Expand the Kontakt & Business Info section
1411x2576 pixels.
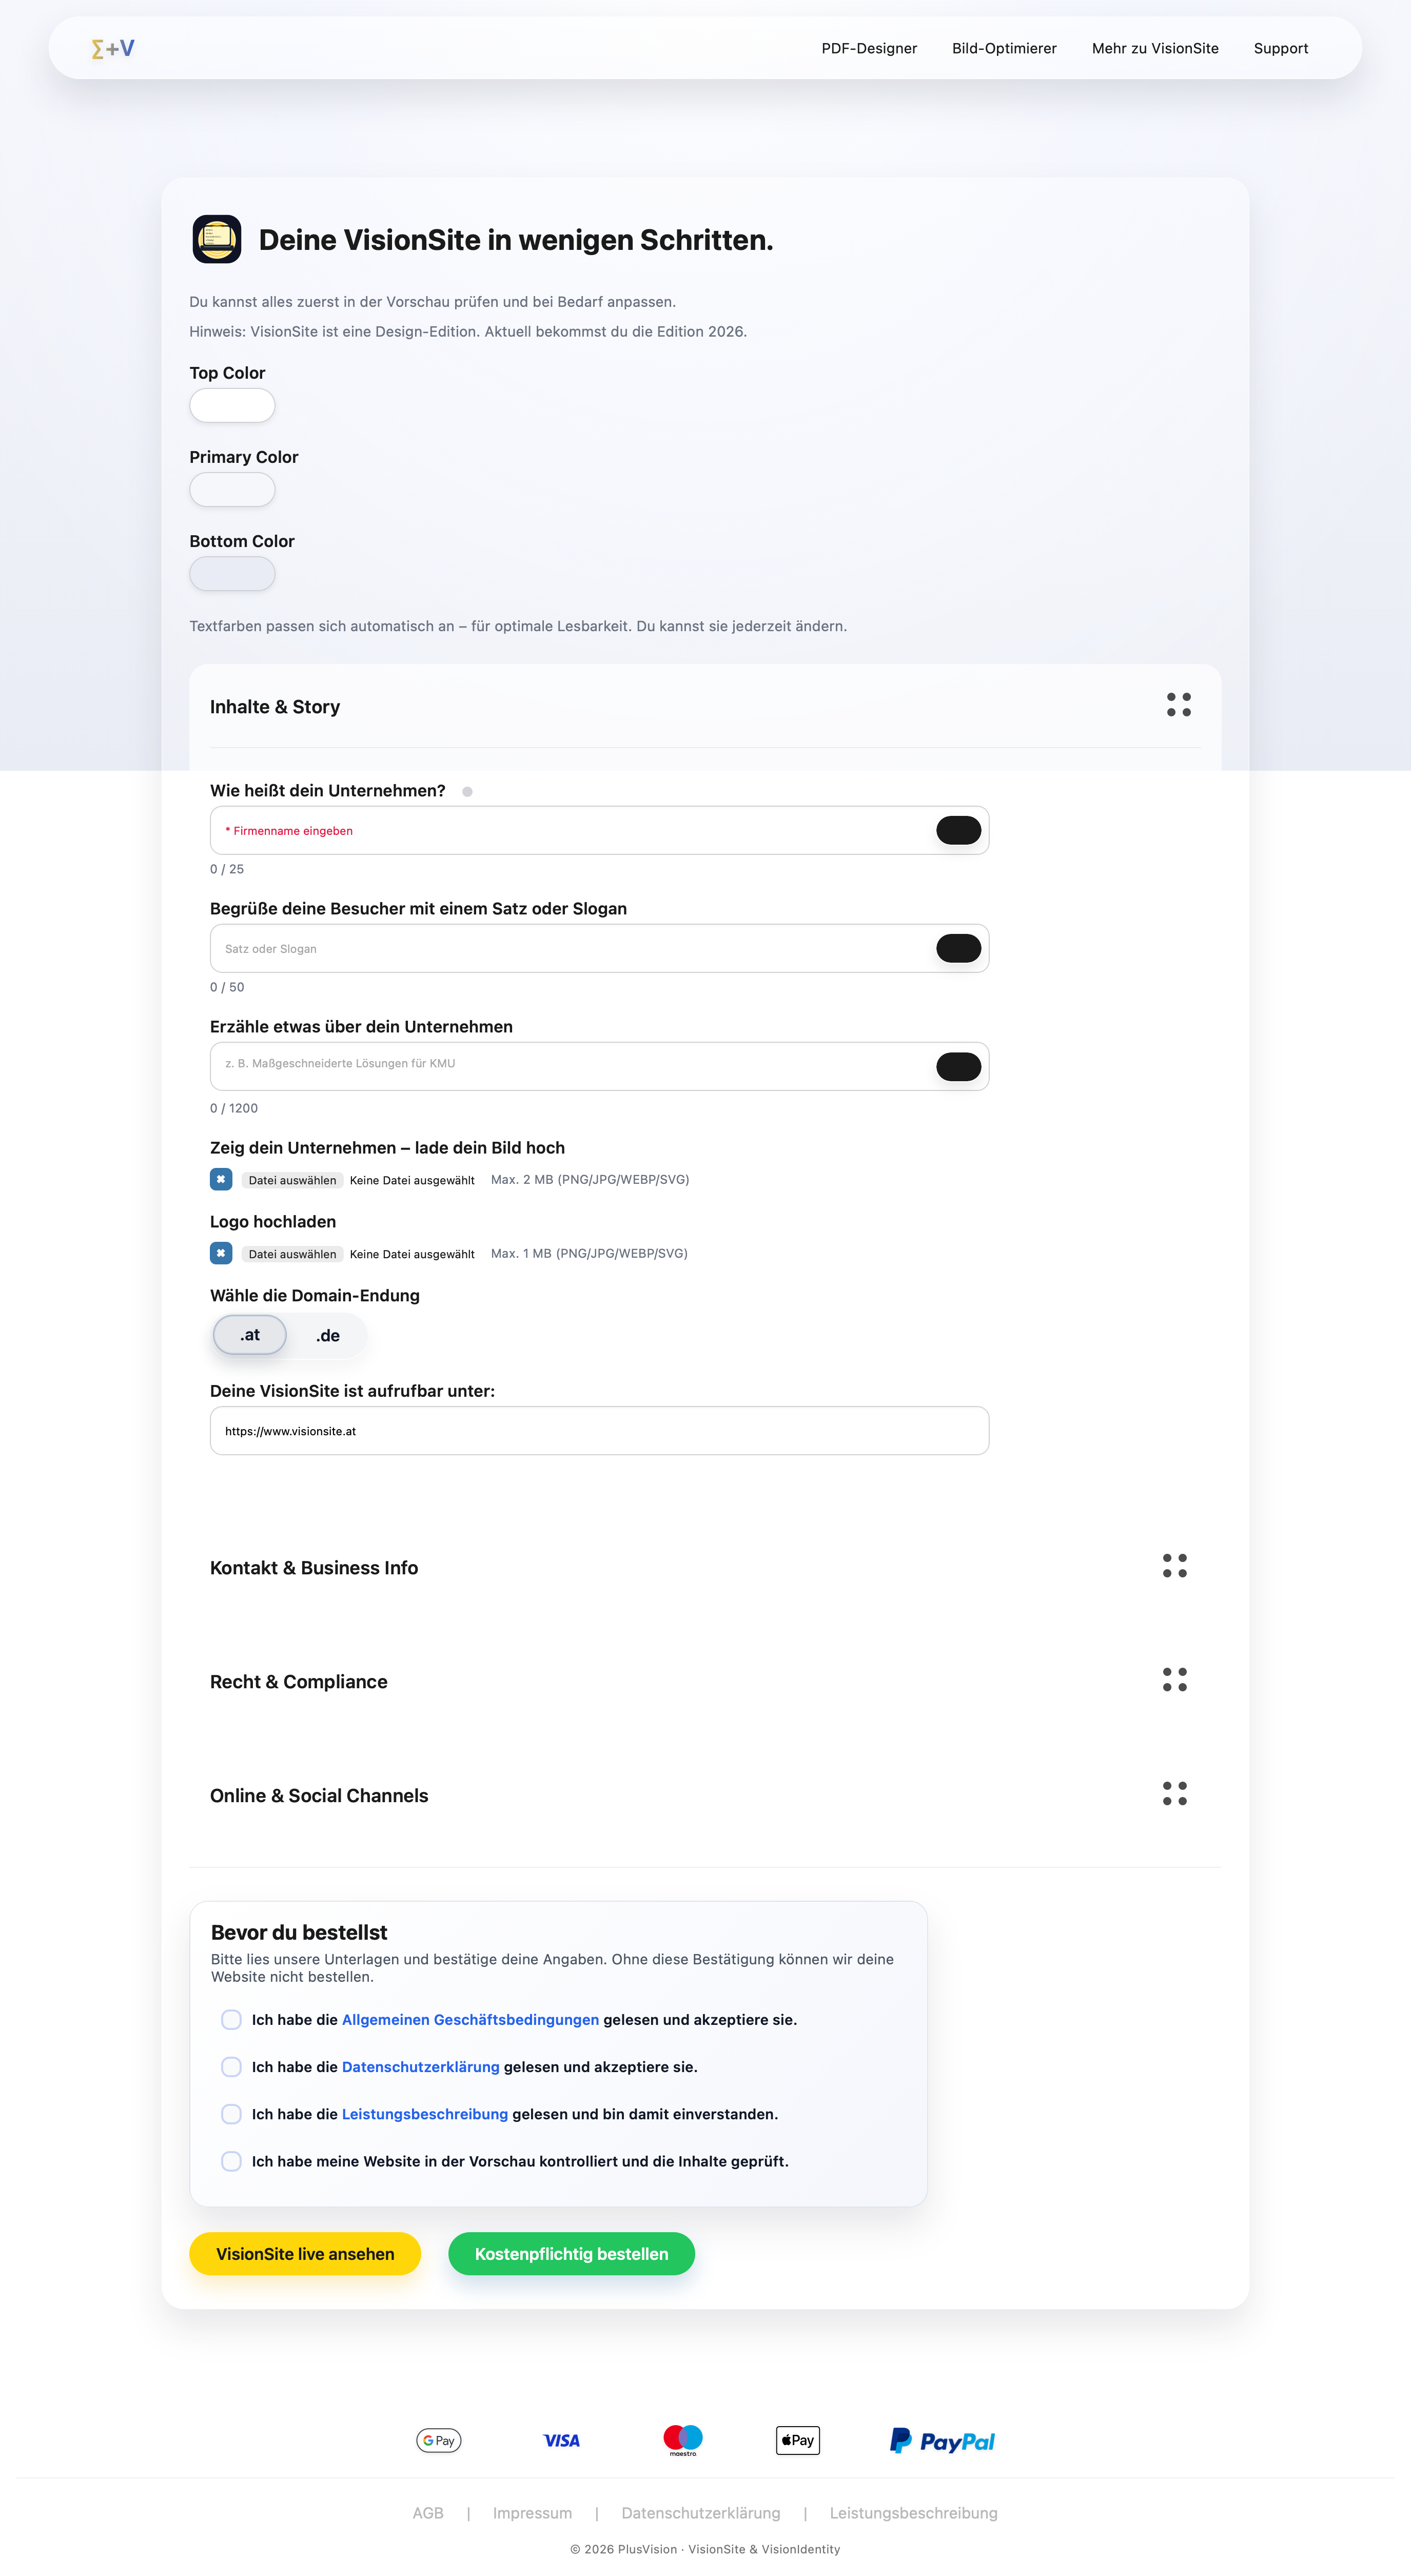coord(1176,1567)
